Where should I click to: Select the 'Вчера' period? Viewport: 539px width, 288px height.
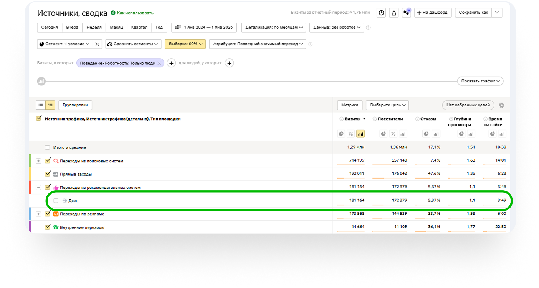point(72,28)
